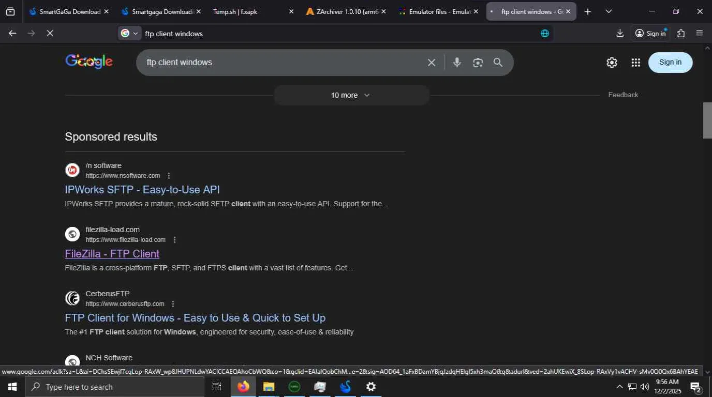712x397 pixels.
Task: Open Windows Settings gear on the taskbar
Action: pos(371,387)
